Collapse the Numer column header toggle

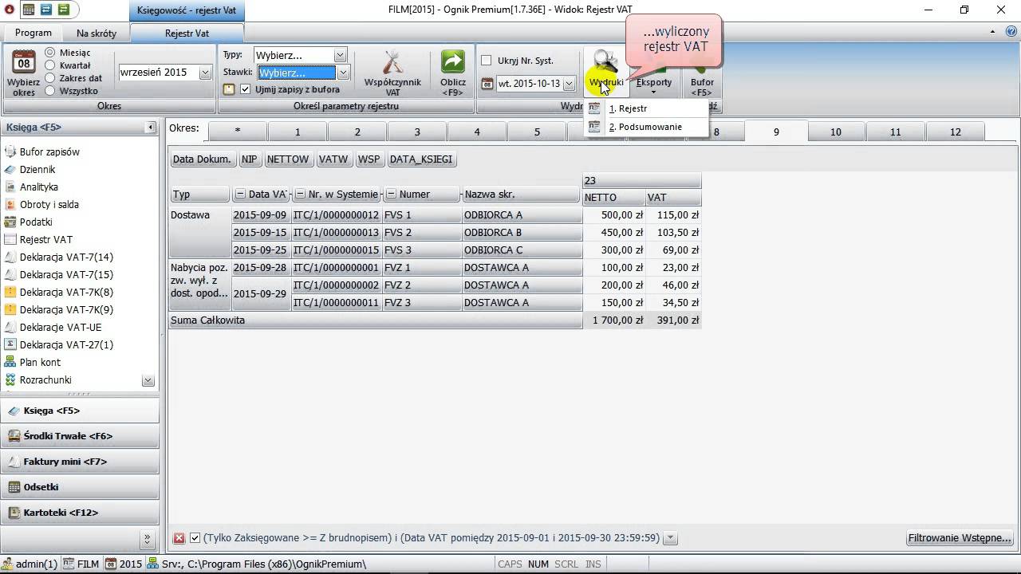tap(391, 195)
